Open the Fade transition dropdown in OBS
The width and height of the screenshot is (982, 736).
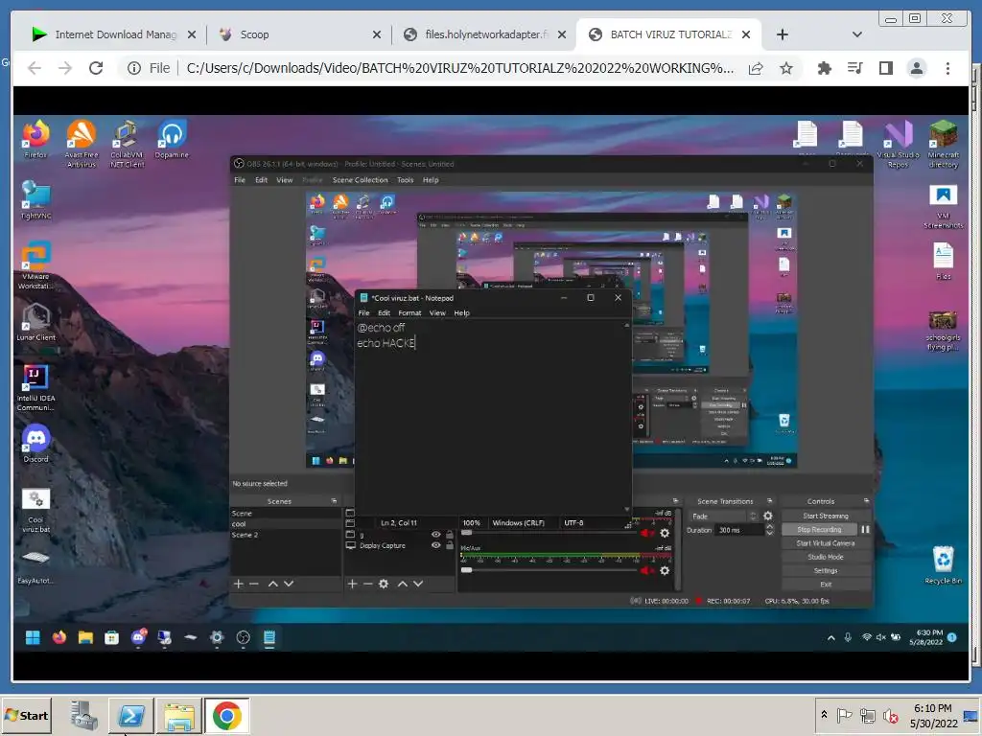pyautogui.click(x=723, y=517)
